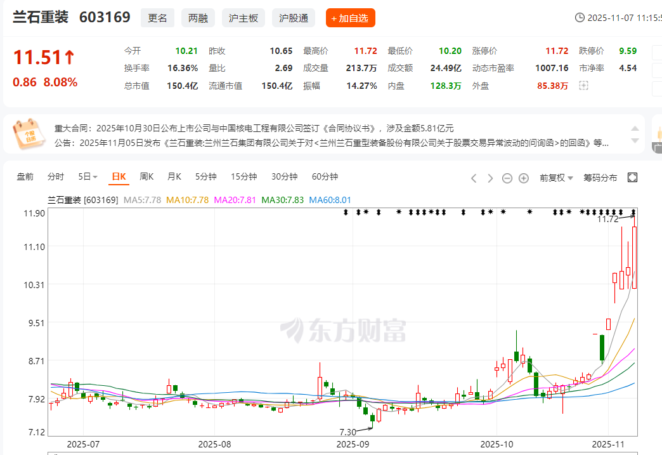Click the 兰石重装 [603169] chart title
This screenshot has width=662, height=455.
82,200
